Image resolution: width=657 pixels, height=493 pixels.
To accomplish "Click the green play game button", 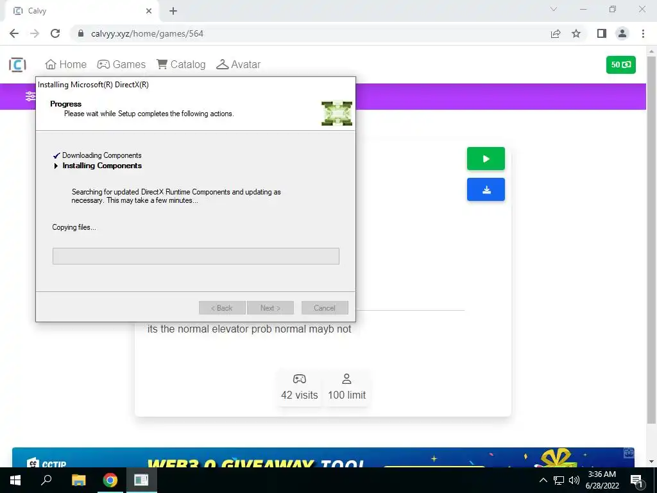I will (486, 159).
